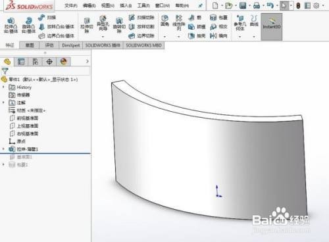This screenshot has height=242, width=329.
Task: Expand the History folder in tree
Action: click(3, 87)
